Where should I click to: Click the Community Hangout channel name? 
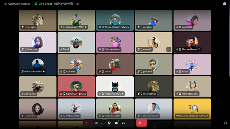[x=19, y=4]
